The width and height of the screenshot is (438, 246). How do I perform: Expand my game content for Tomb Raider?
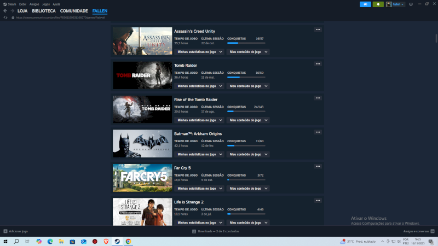tap(248, 86)
